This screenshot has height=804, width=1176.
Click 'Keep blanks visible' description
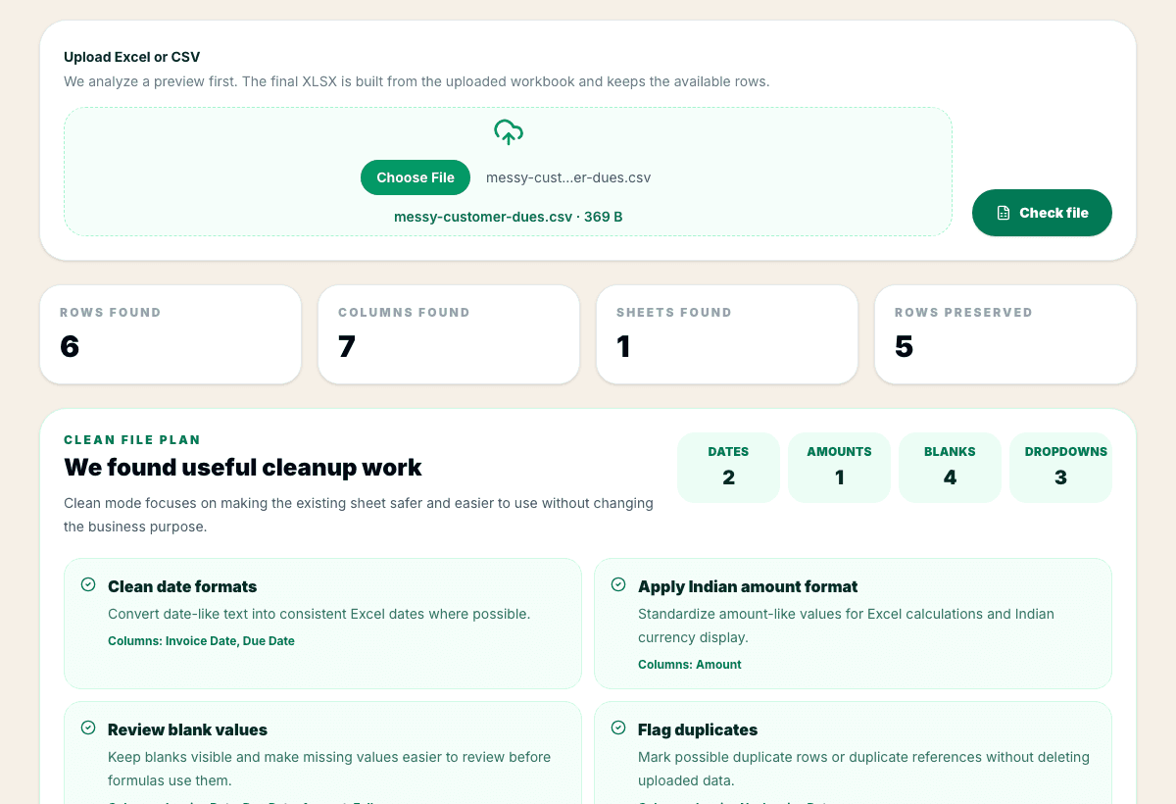[x=329, y=769]
